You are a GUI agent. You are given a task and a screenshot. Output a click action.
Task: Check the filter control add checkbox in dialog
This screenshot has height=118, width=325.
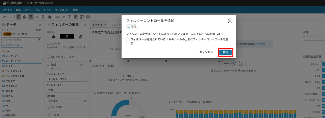tap(128, 41)
